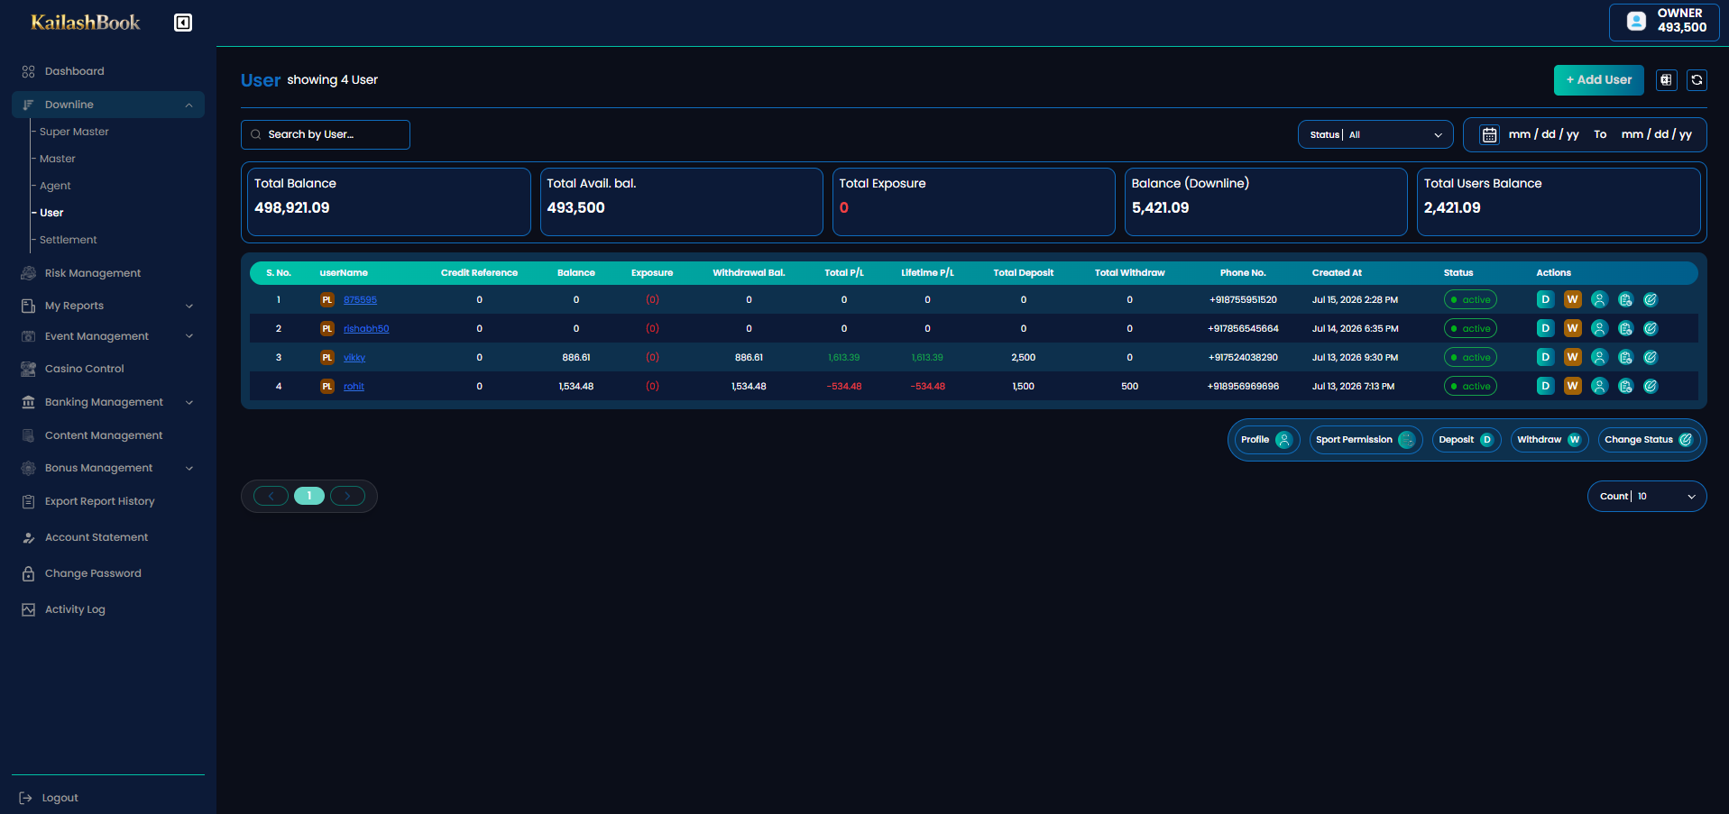
Task: Click the owner account avatar icon
Action: click(1636, 21)
